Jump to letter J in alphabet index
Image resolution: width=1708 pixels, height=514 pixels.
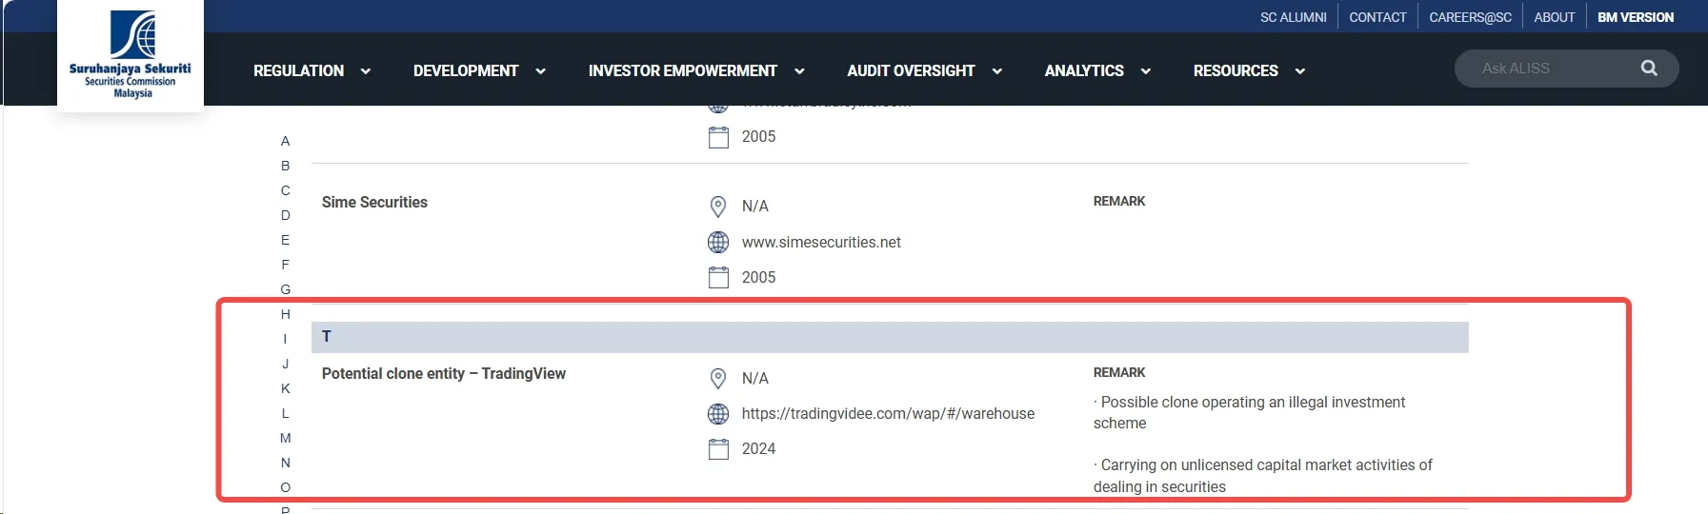tap(285, 364)
